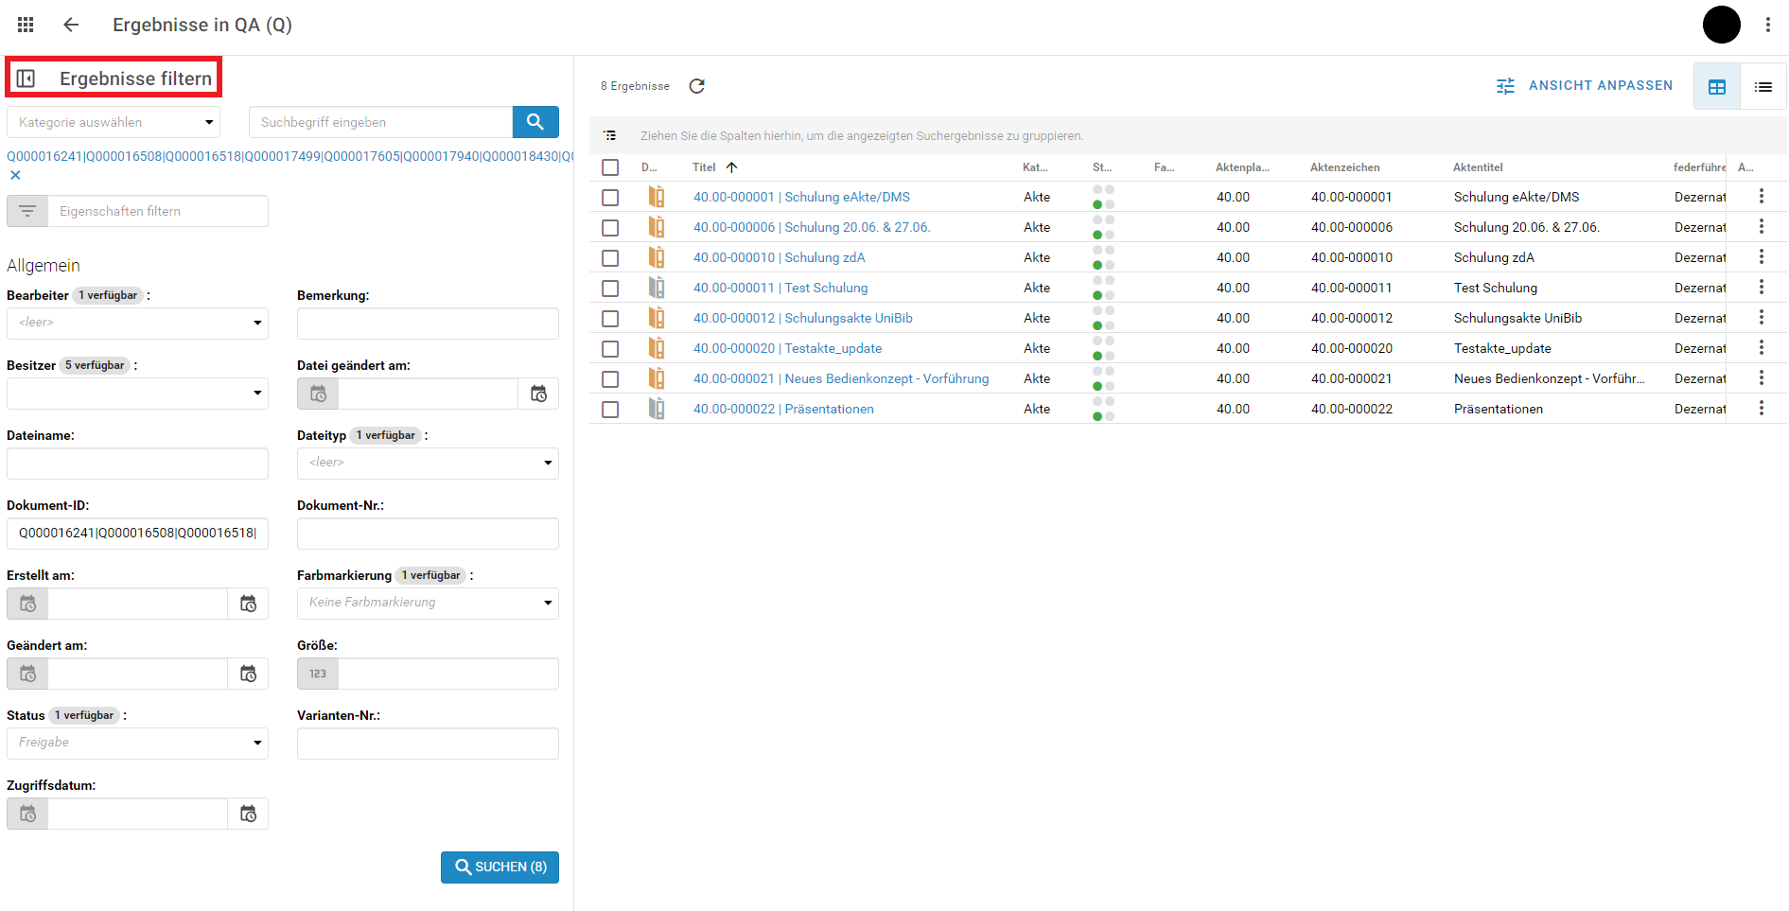This screenshot has width=1789, height=911.
Task: Click the Aktenzeichen column header
Action: 1344,167
